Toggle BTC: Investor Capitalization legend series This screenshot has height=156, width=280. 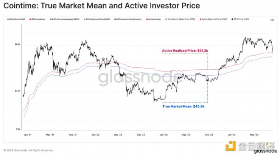point(129,19)
